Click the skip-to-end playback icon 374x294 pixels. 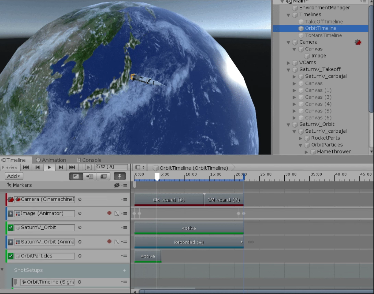coord(72,167)
